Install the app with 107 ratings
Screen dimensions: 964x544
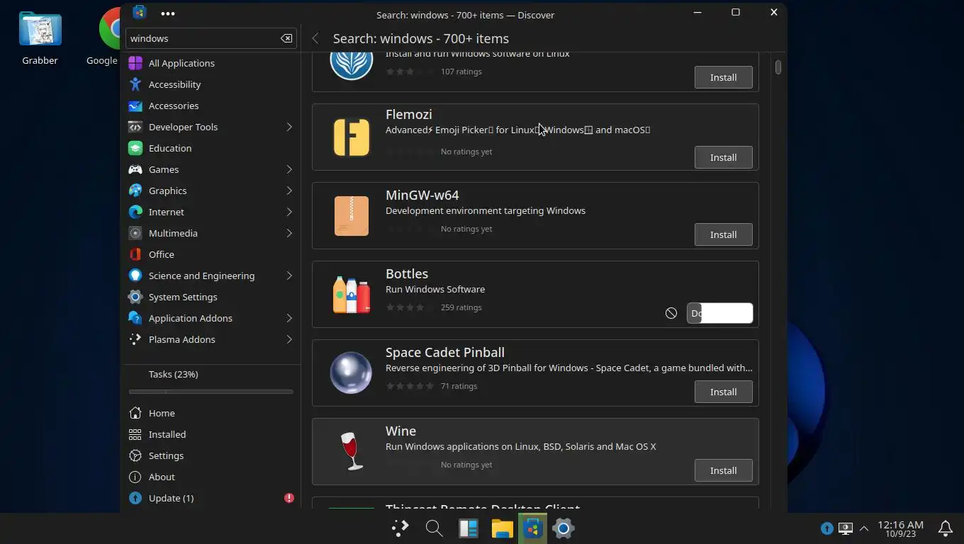[x=723, y=77]
